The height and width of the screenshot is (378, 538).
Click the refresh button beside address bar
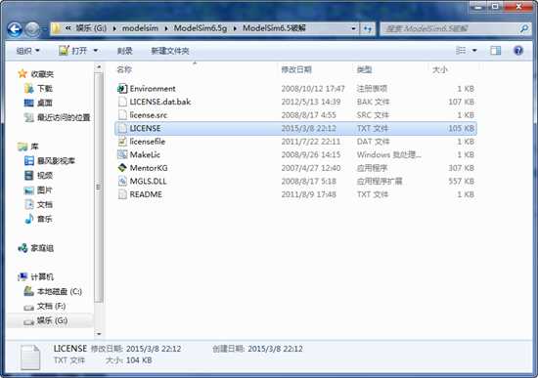[x=368, y=28]
